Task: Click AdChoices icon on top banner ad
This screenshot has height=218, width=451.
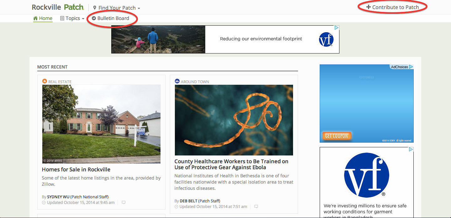Action: (x=336, y=28)
